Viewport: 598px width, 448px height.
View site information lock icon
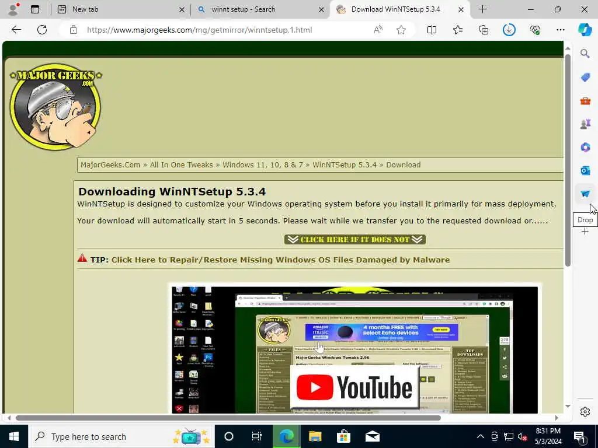(x=74, y=30)
